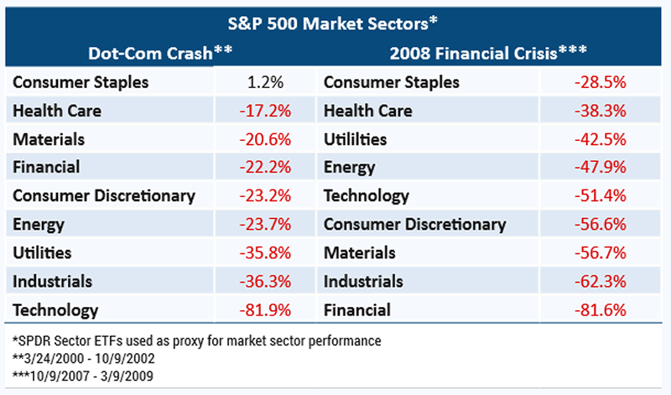Click the 1.2% Consumer Staples value
Screen dimensions: 671x395
point(267,82)
